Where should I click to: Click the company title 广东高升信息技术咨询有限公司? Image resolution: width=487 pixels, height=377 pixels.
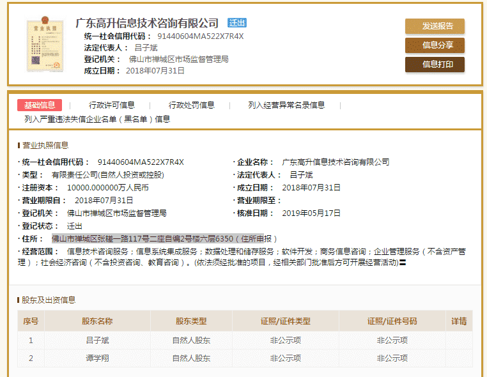(x=147, y=23)
